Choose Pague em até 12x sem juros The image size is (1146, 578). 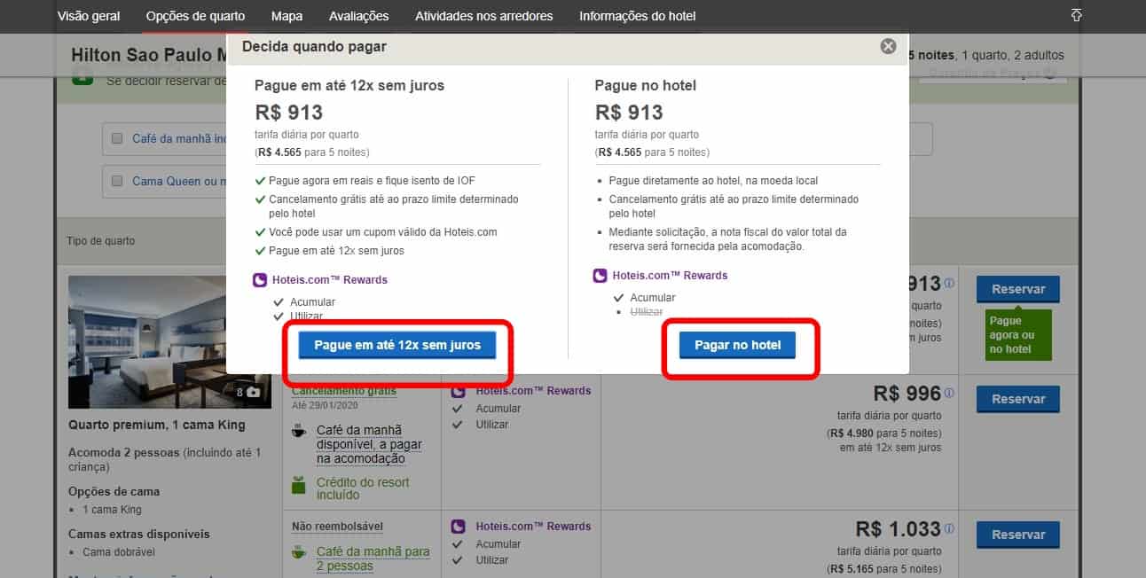pyautogui.click(x=397, y=345)
